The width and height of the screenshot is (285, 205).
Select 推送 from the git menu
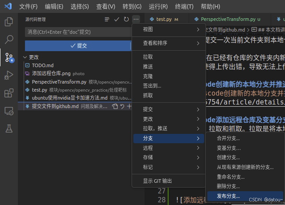tap(169, 67)
